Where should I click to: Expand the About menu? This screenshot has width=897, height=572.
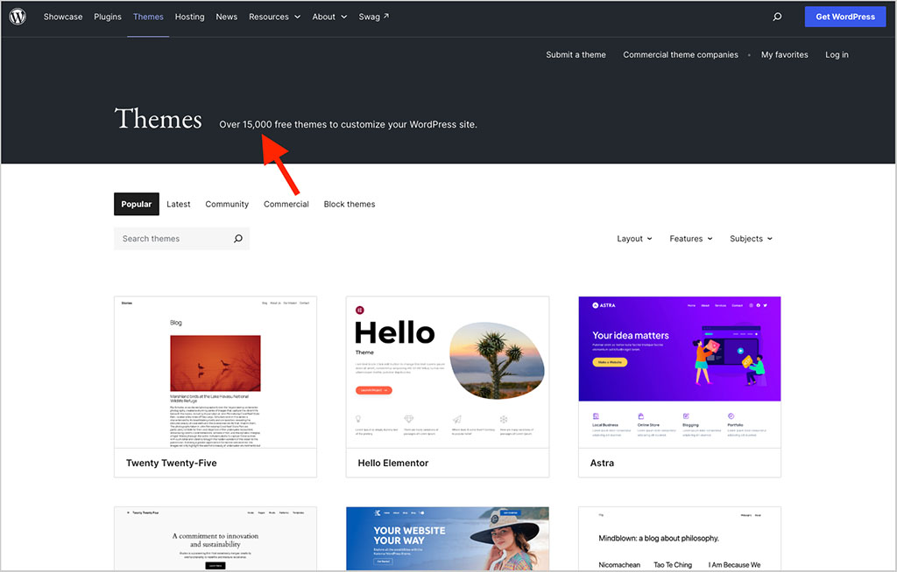point(329,17)
